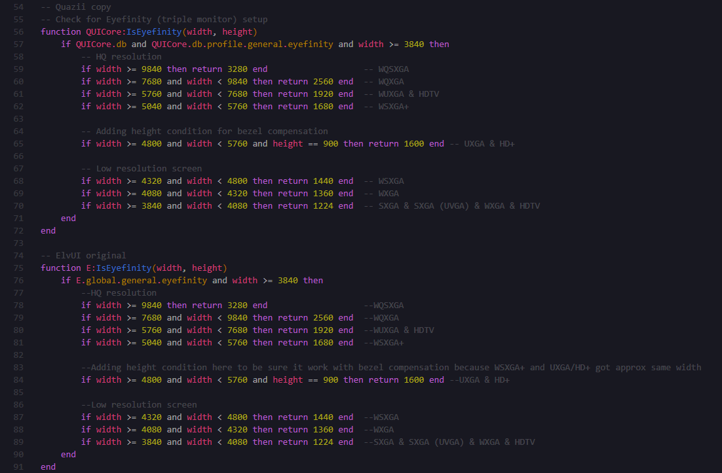Click the '-- Quazii copy' comment
The image size is (722, 473).
tap(76, 7)
